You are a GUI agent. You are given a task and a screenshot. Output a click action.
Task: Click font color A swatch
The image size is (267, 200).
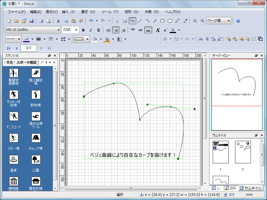click(x=173, y=30)
